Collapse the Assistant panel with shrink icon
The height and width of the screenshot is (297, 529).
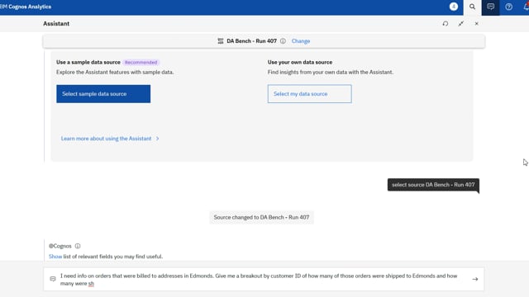(x=461, y=24)
